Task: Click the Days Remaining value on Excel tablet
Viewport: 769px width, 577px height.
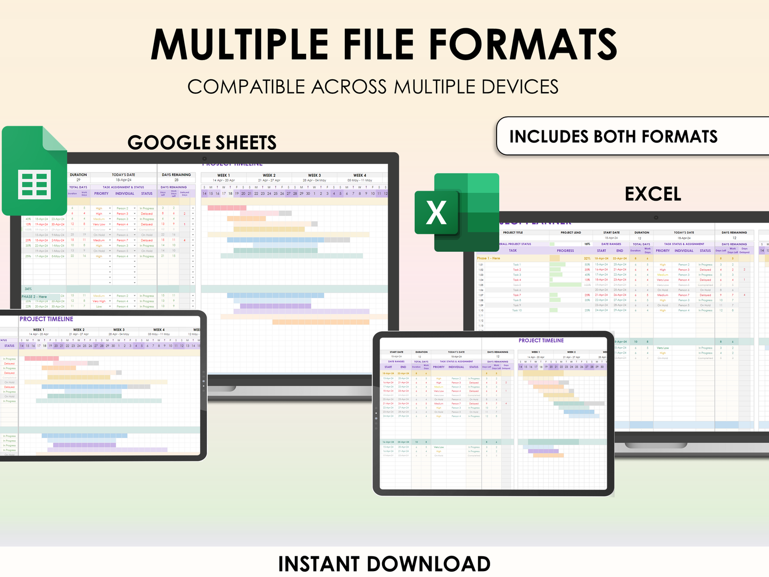Action: click(498, 357)
